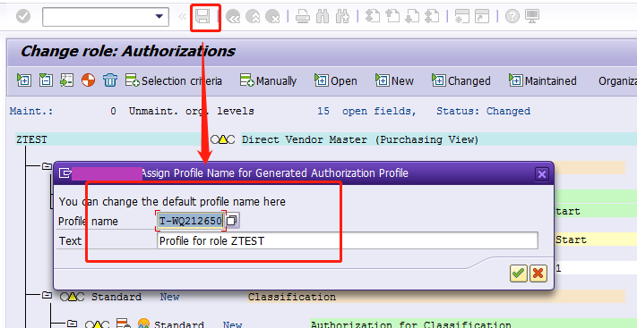Click the Save icon in the top toolbar

click(202, 17)
